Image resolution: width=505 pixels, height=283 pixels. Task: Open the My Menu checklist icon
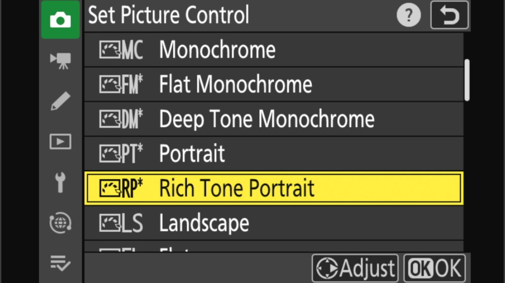tap(60, 263)
